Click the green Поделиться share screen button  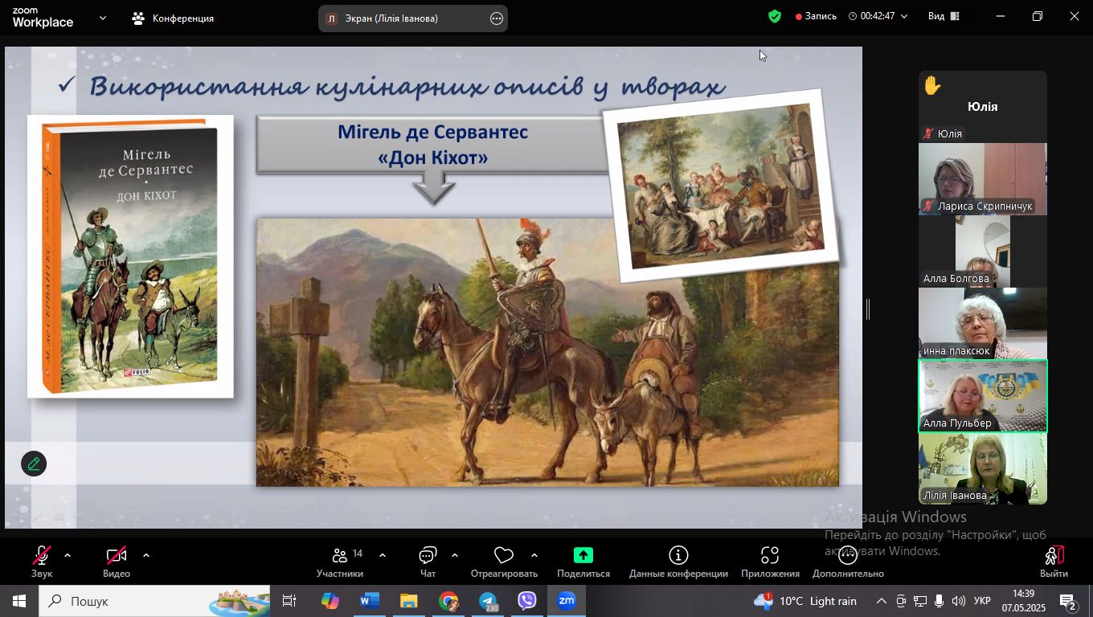[583, 562]
